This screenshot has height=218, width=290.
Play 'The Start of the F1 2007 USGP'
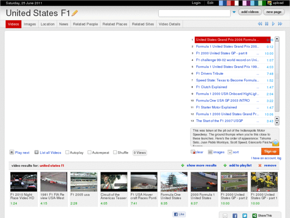pyautogui.click(x=219, y=121)
